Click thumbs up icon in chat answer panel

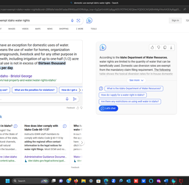point(152,48)
